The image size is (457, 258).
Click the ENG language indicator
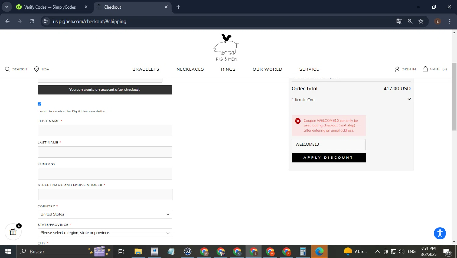pyautogui.click(x=412, y=252)
